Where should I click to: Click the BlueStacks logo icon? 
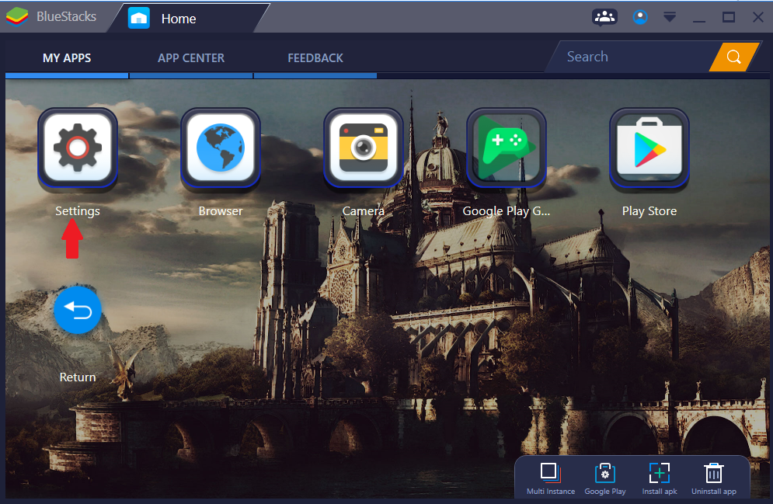click(x=17, y=16)
